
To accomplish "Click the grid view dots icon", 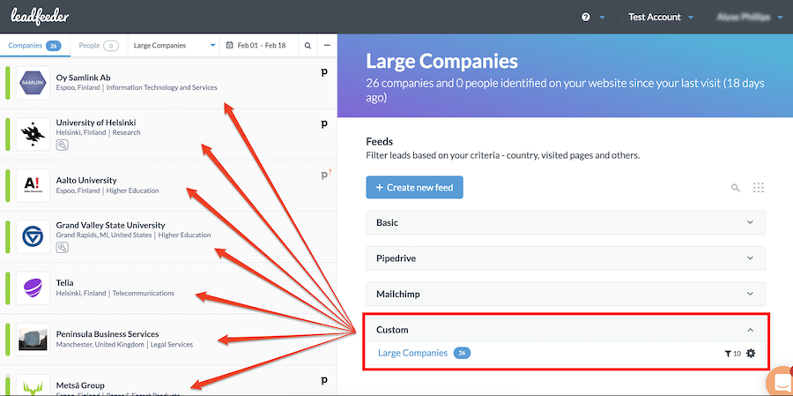I will tap(758, 188).
